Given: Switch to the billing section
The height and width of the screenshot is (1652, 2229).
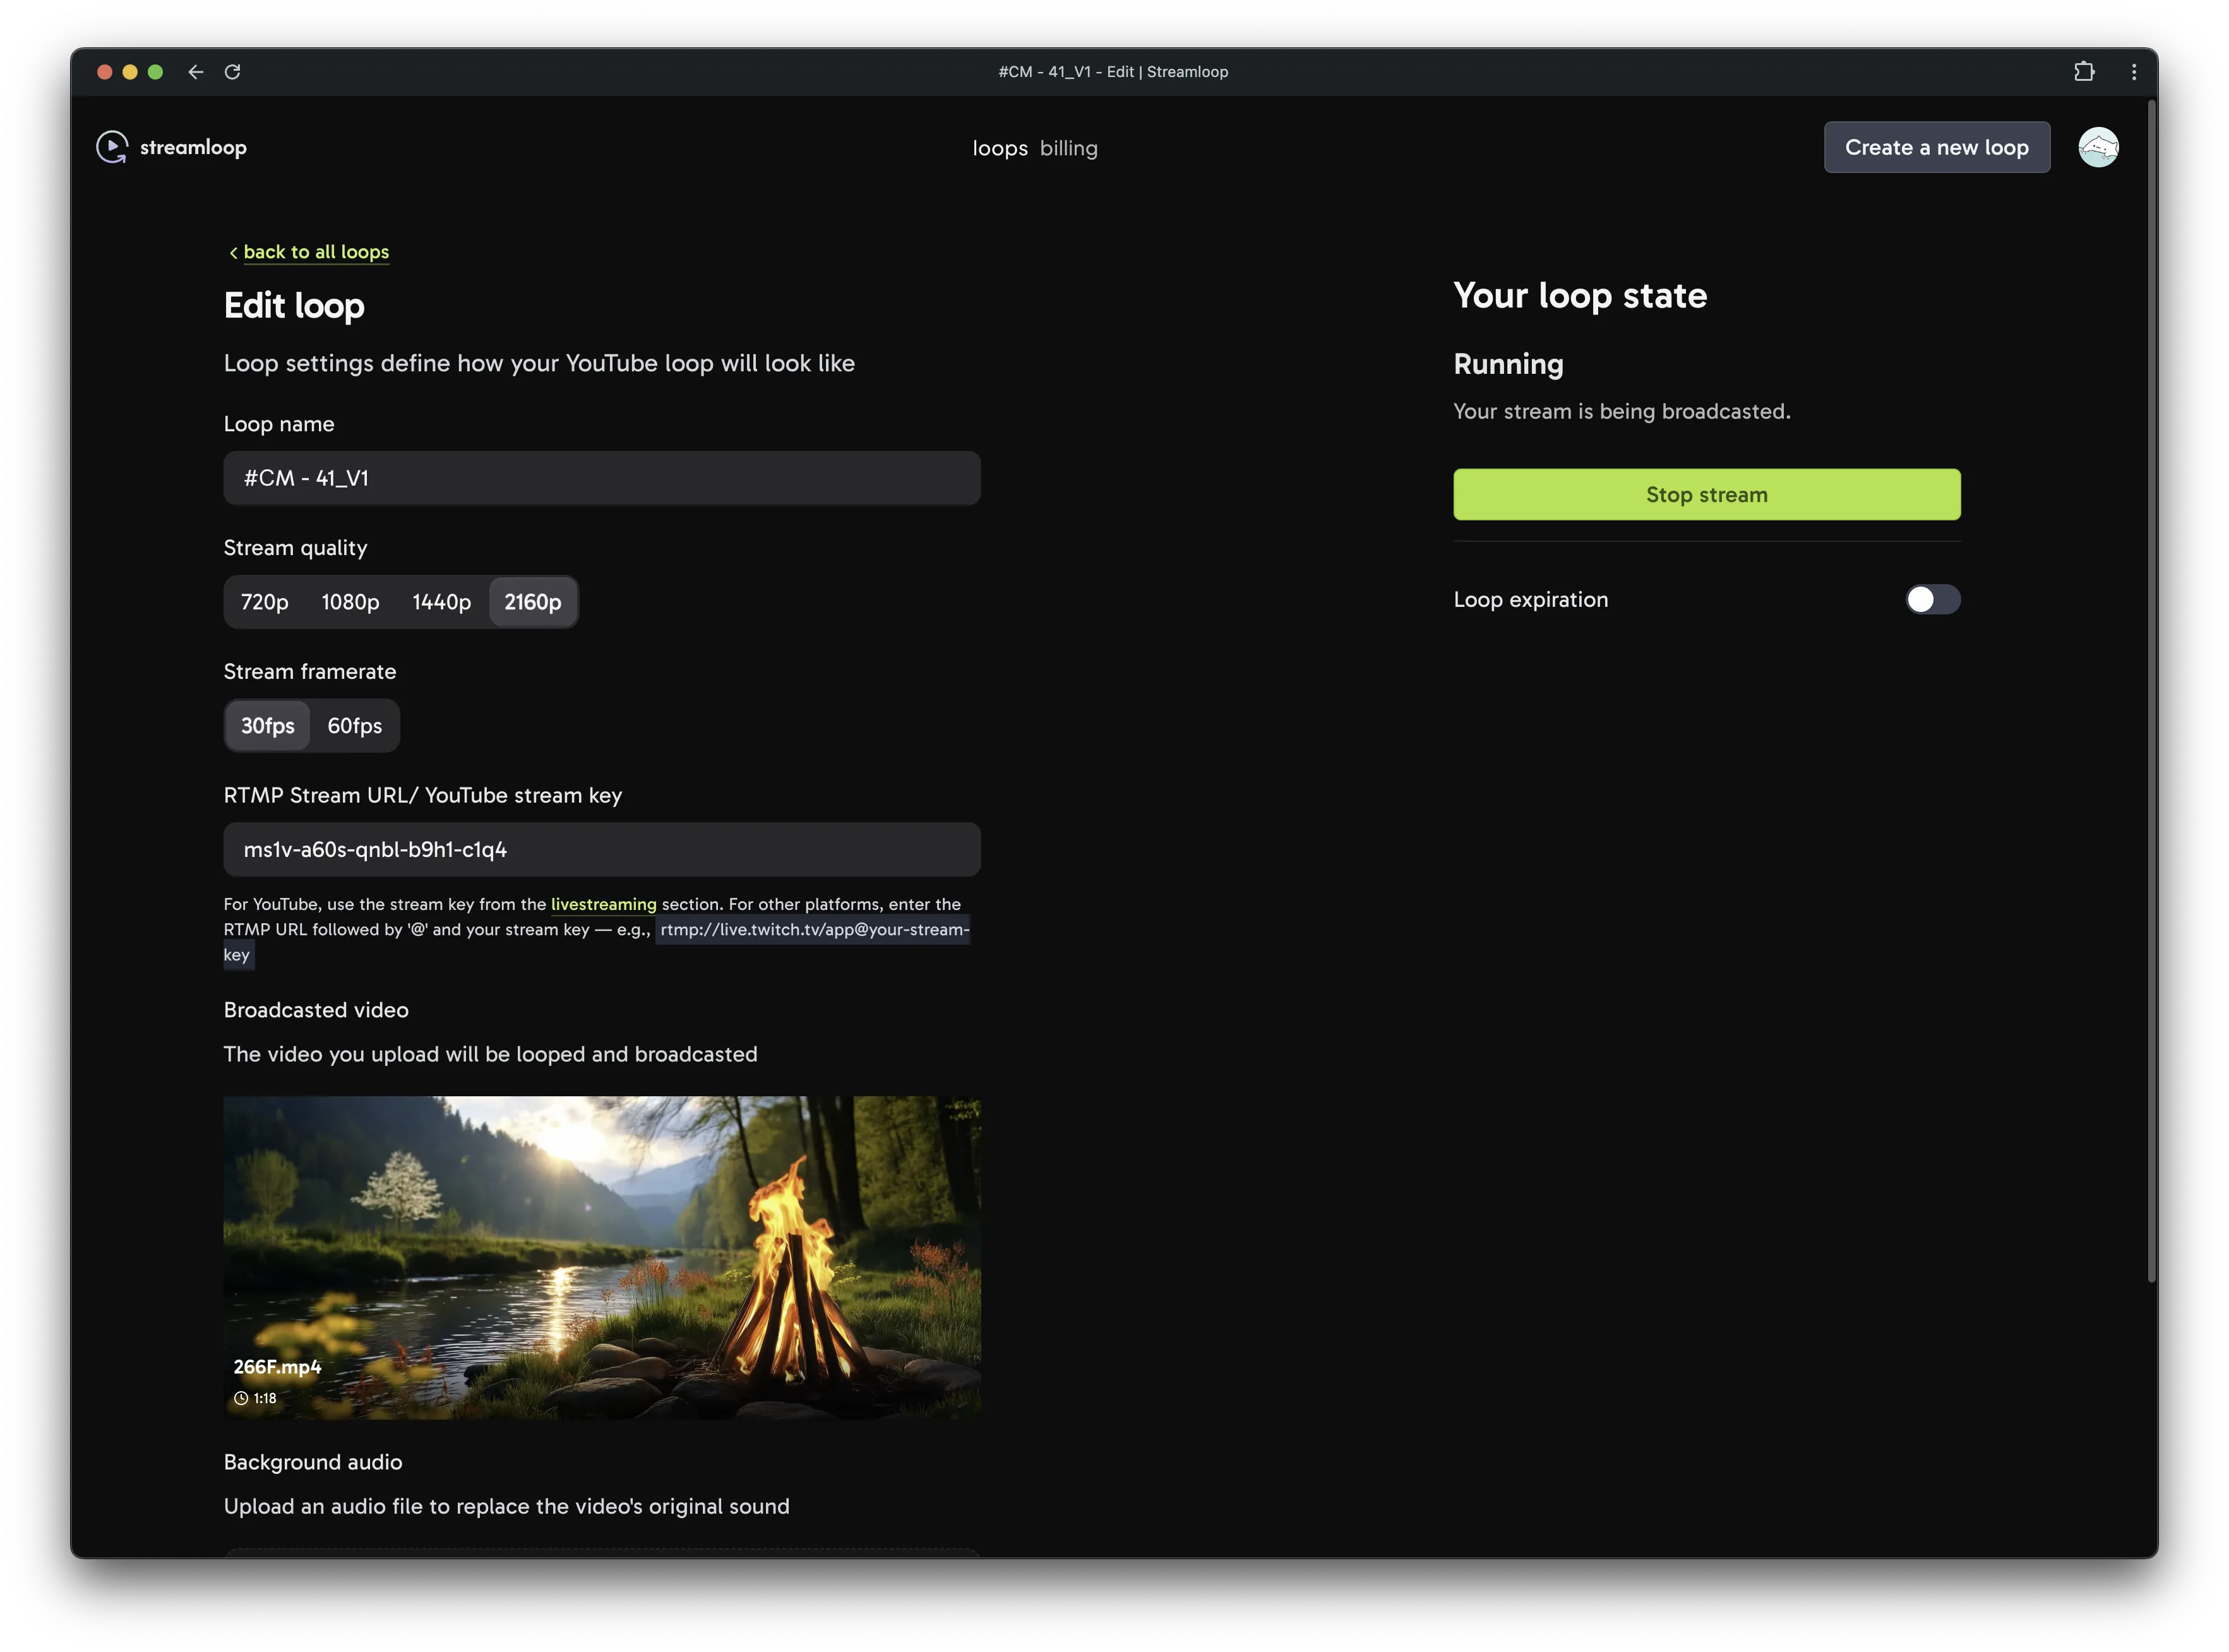Looking at the screenshot, I should click(x=1068, y=147).
